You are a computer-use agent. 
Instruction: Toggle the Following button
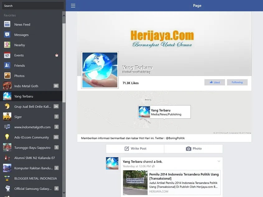237,82
